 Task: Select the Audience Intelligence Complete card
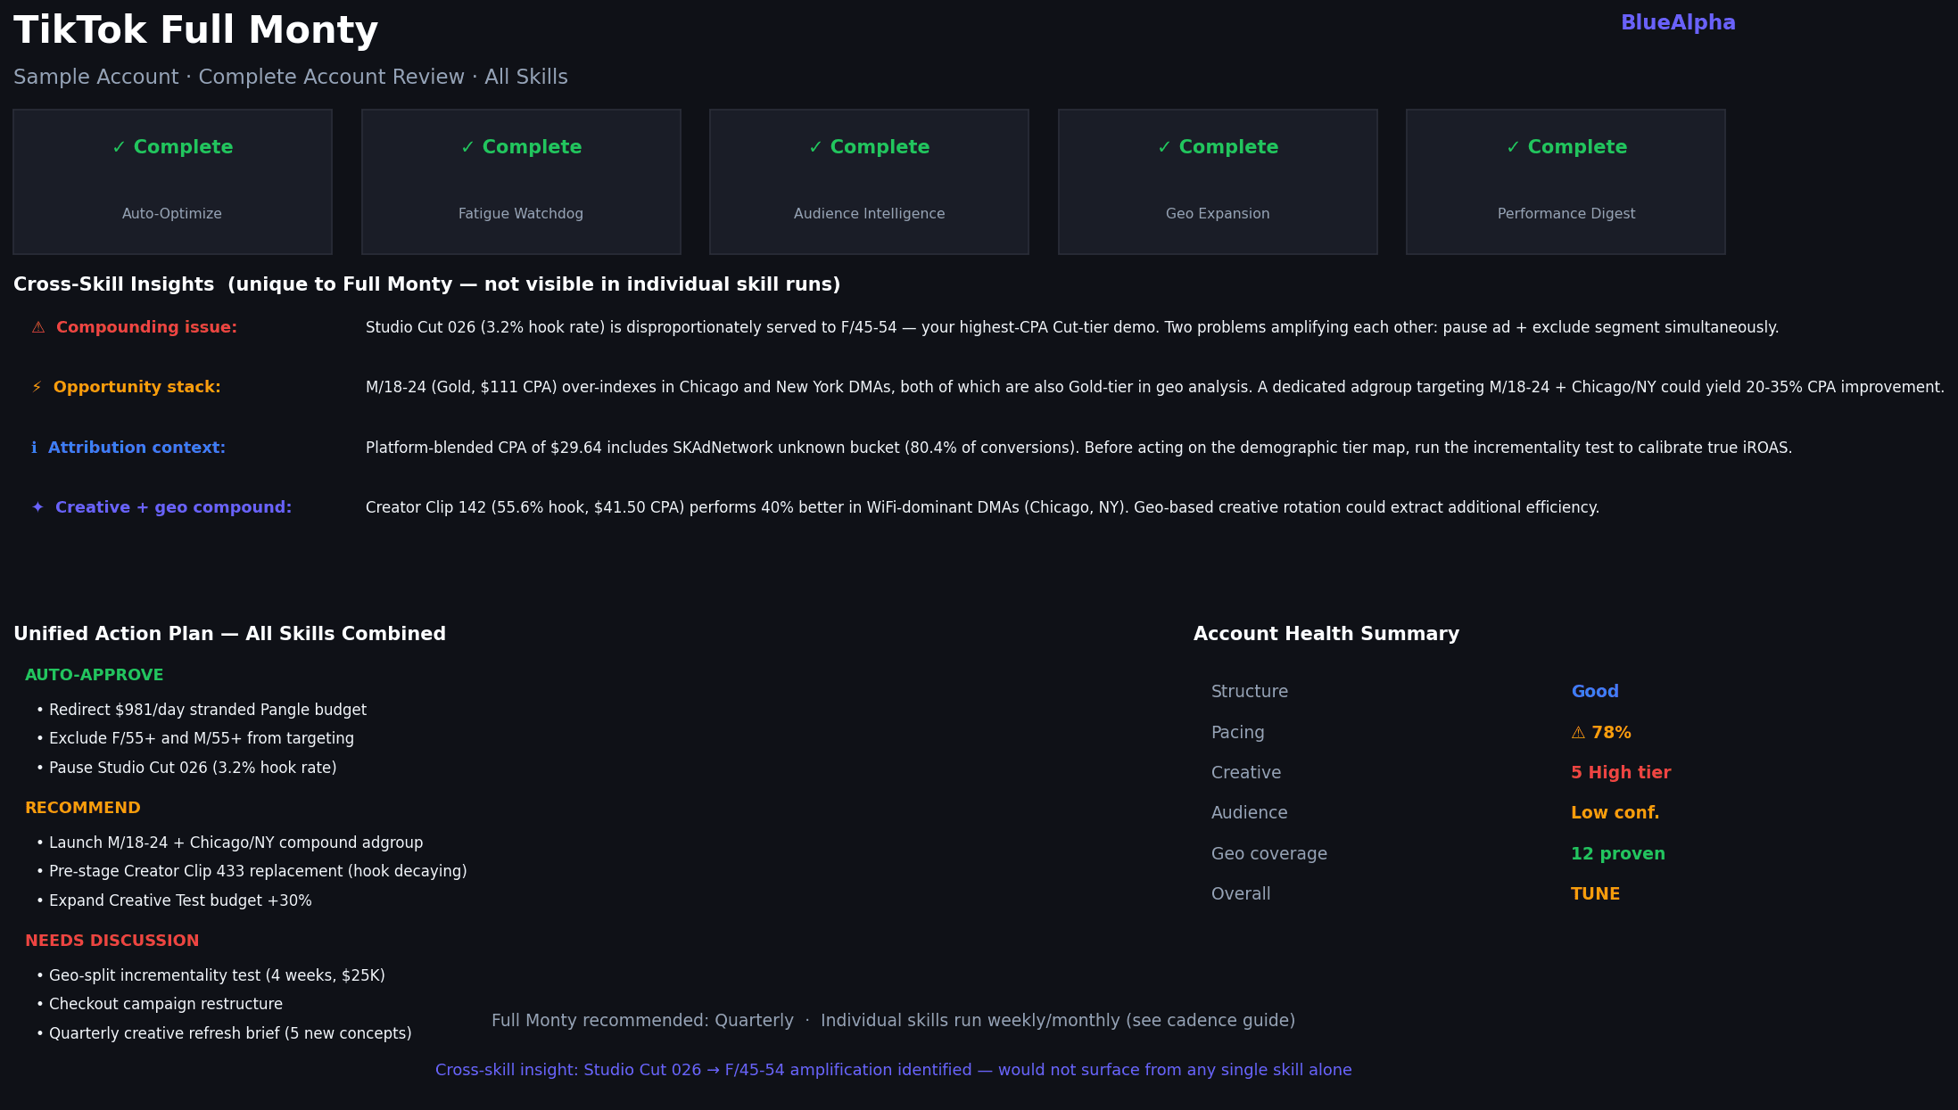point(869,182)
